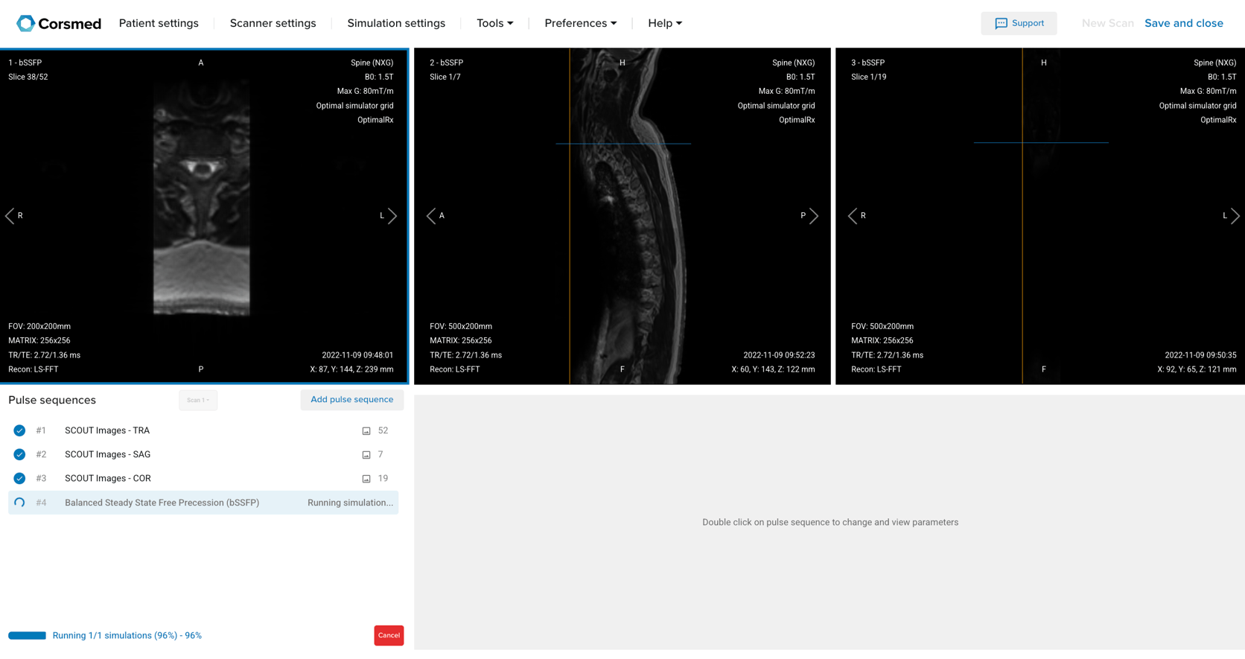Open Simulation settings

(x=396, y=23)
